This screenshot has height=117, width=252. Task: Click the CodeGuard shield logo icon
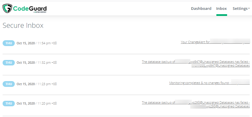pos(7,9)
